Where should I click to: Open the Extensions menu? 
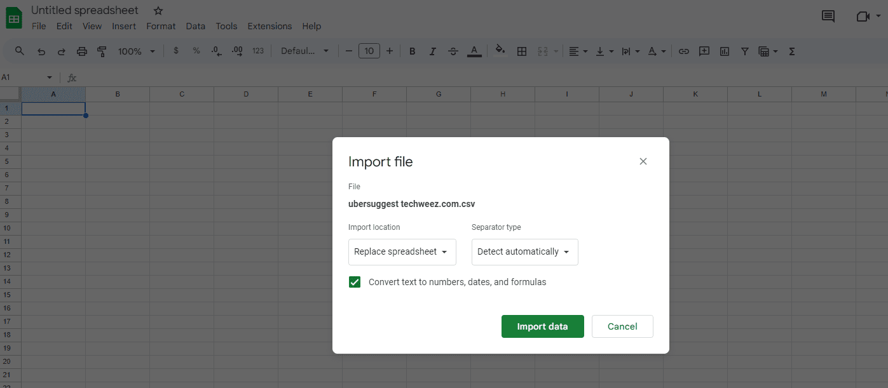coord(270,26)
